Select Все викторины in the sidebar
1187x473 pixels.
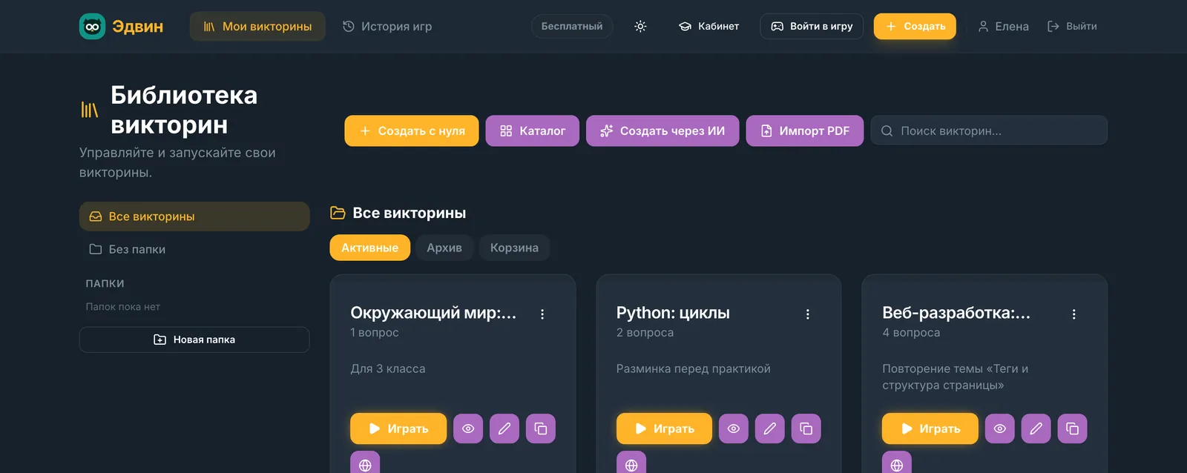pyautogui.click(x=194, y=216)
